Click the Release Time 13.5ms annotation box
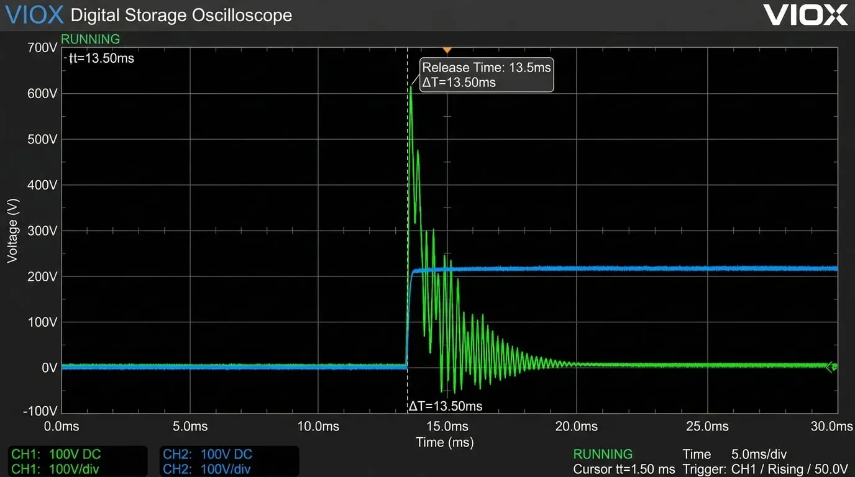This screenshot has height=477, width=855. (x=487, y=75)
